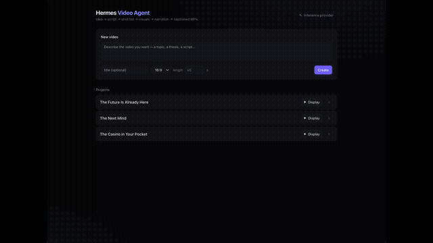This screenshot has width=433, height=243.
Task: Focus the video description text area
Action: (x=216, y=52)
